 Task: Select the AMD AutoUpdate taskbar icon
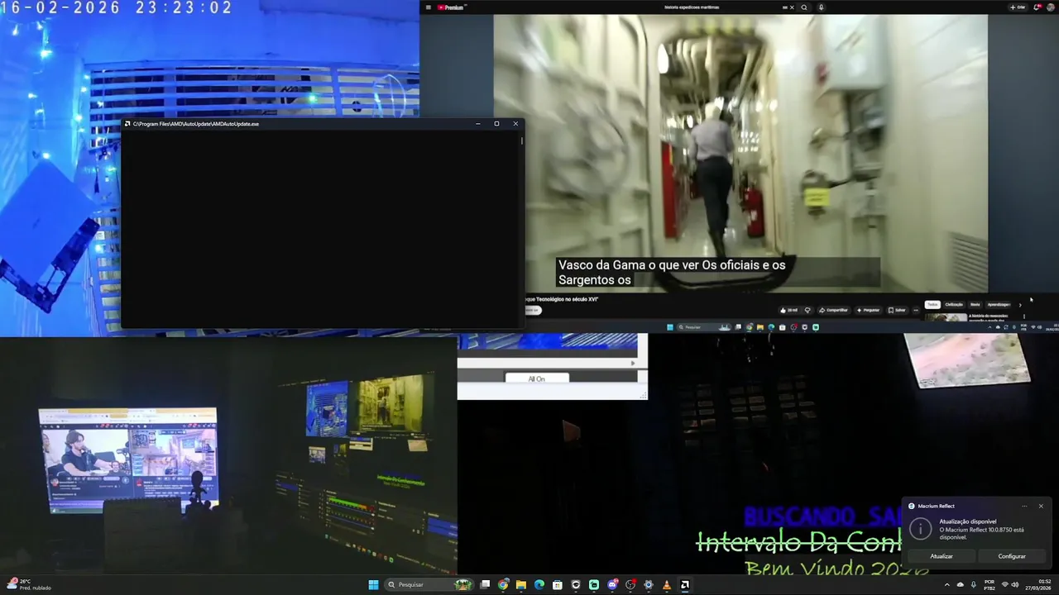[x=685, y=585]
